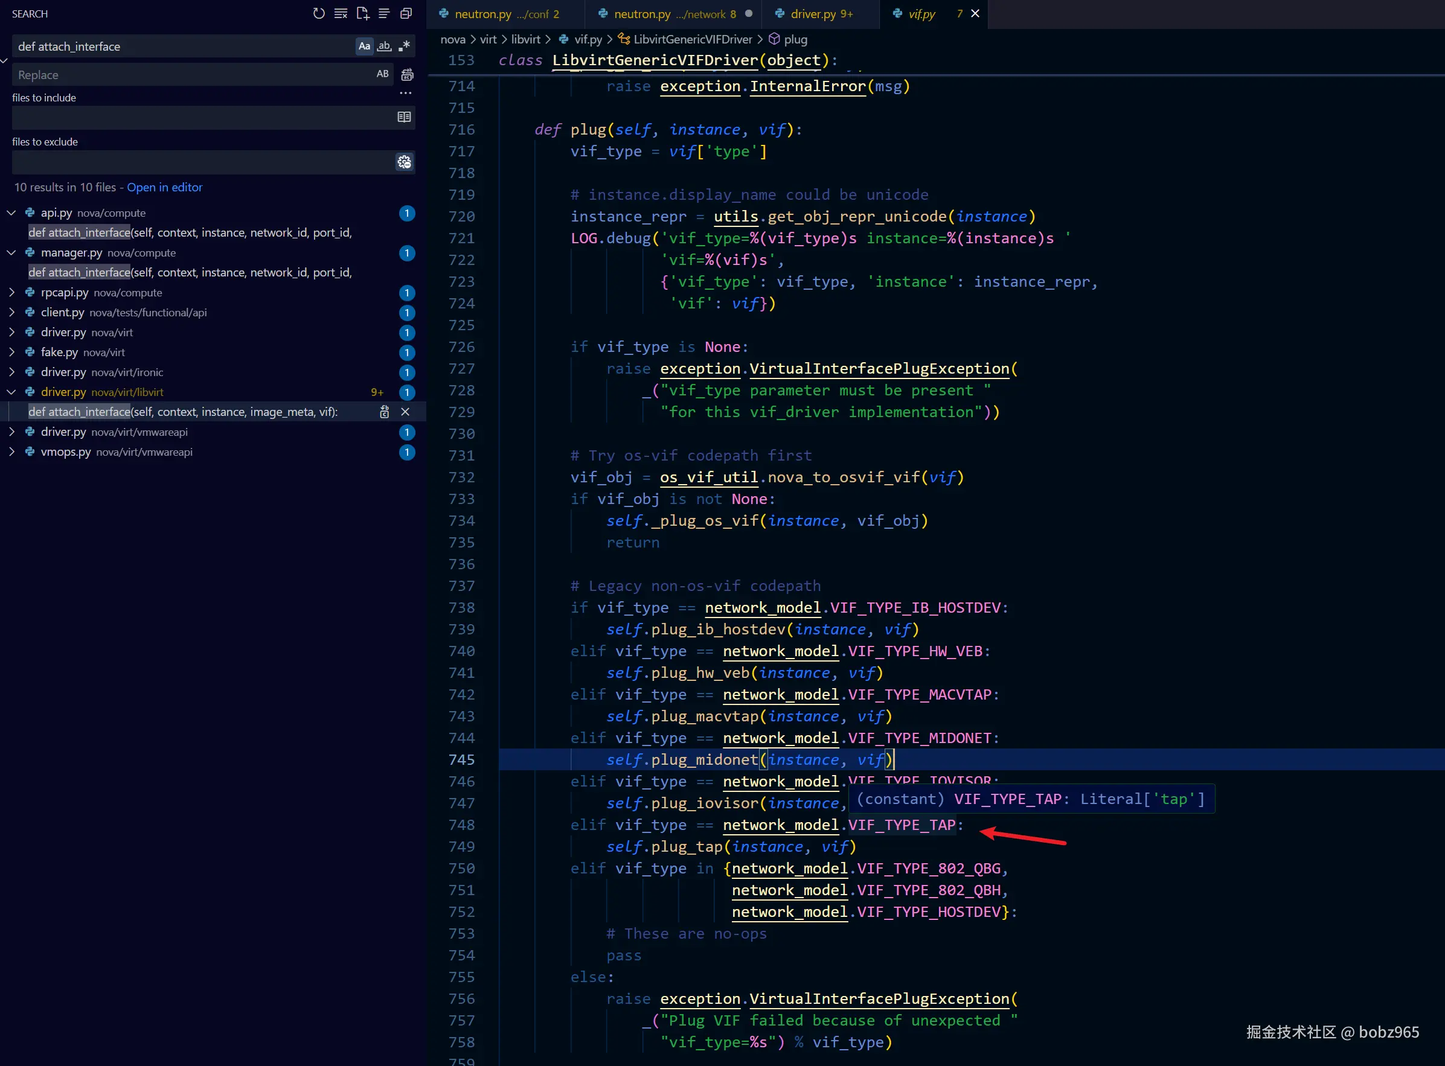Click the search query input field
Image resolution: width=1445 pixels, height=1066 pixels.
184,46
